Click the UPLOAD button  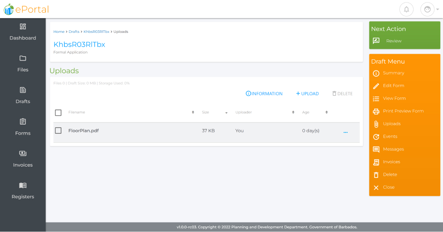pos(308,93)
